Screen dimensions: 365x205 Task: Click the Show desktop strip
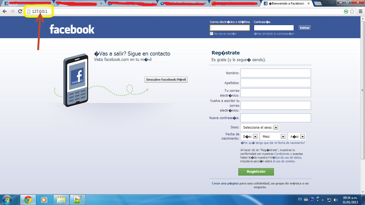[x=363, y=200]
